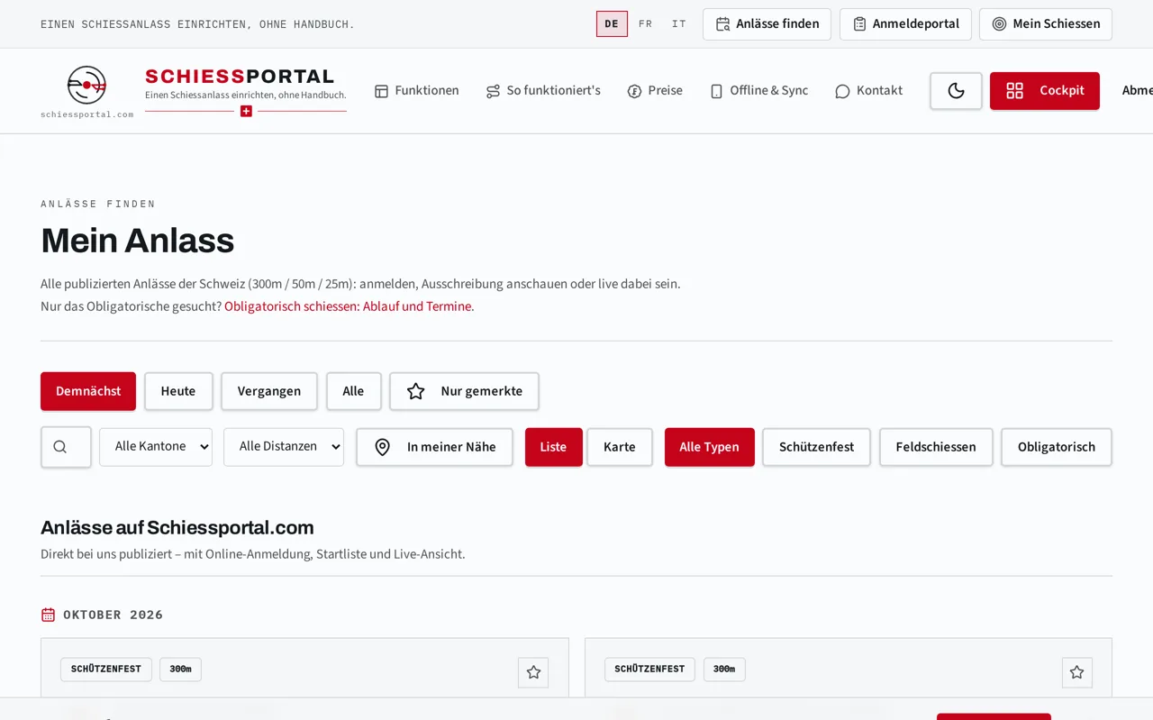The height and width of the screenshot is (720, 1153).
Task: Click the Anlässe auf Schiessportal.com heading
Action: [177, 527]
